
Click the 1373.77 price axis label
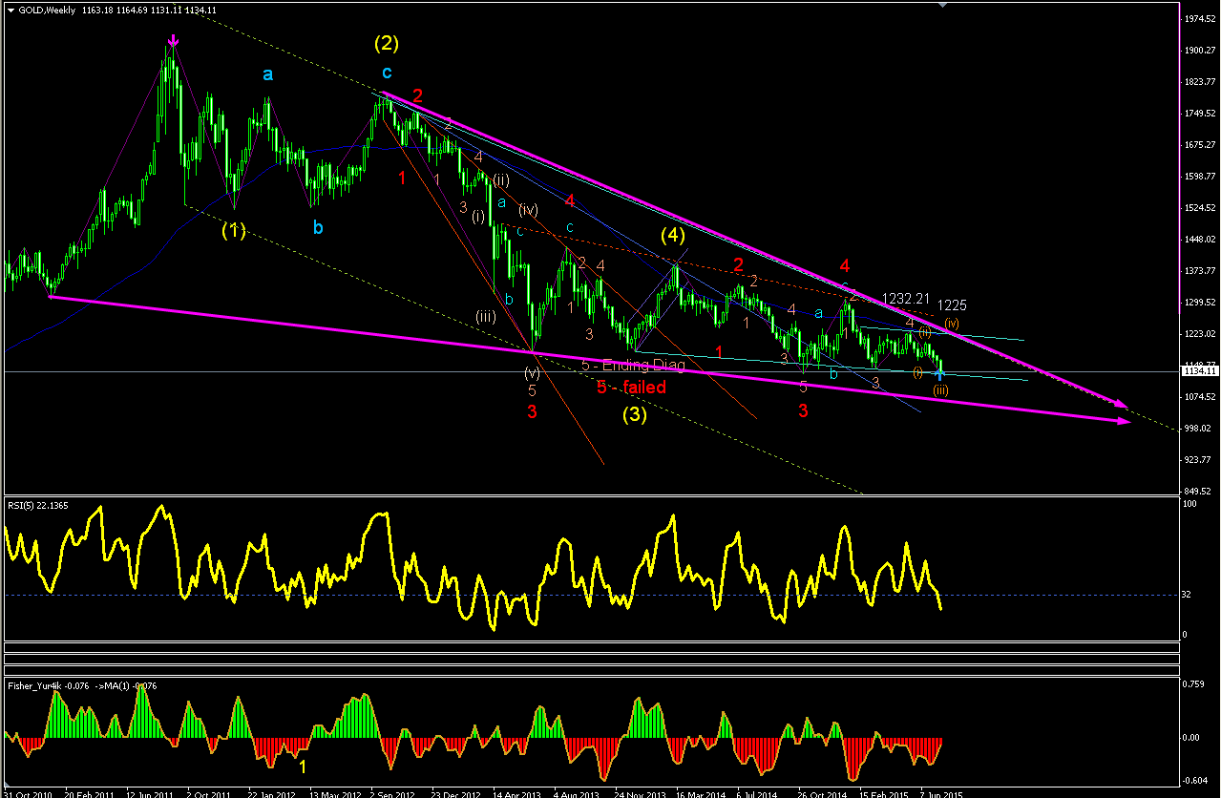[1200, 271]
